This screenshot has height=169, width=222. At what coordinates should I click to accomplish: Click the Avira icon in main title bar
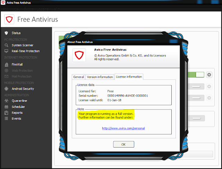3,2
